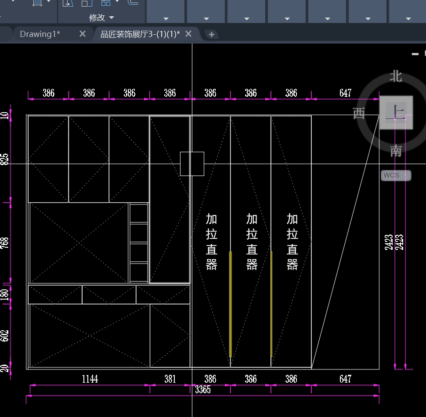Viewport: 426px width, 417px height.
Task: Click the 北 direction on the ViewCube compass
Action: (x=396, y=76)
